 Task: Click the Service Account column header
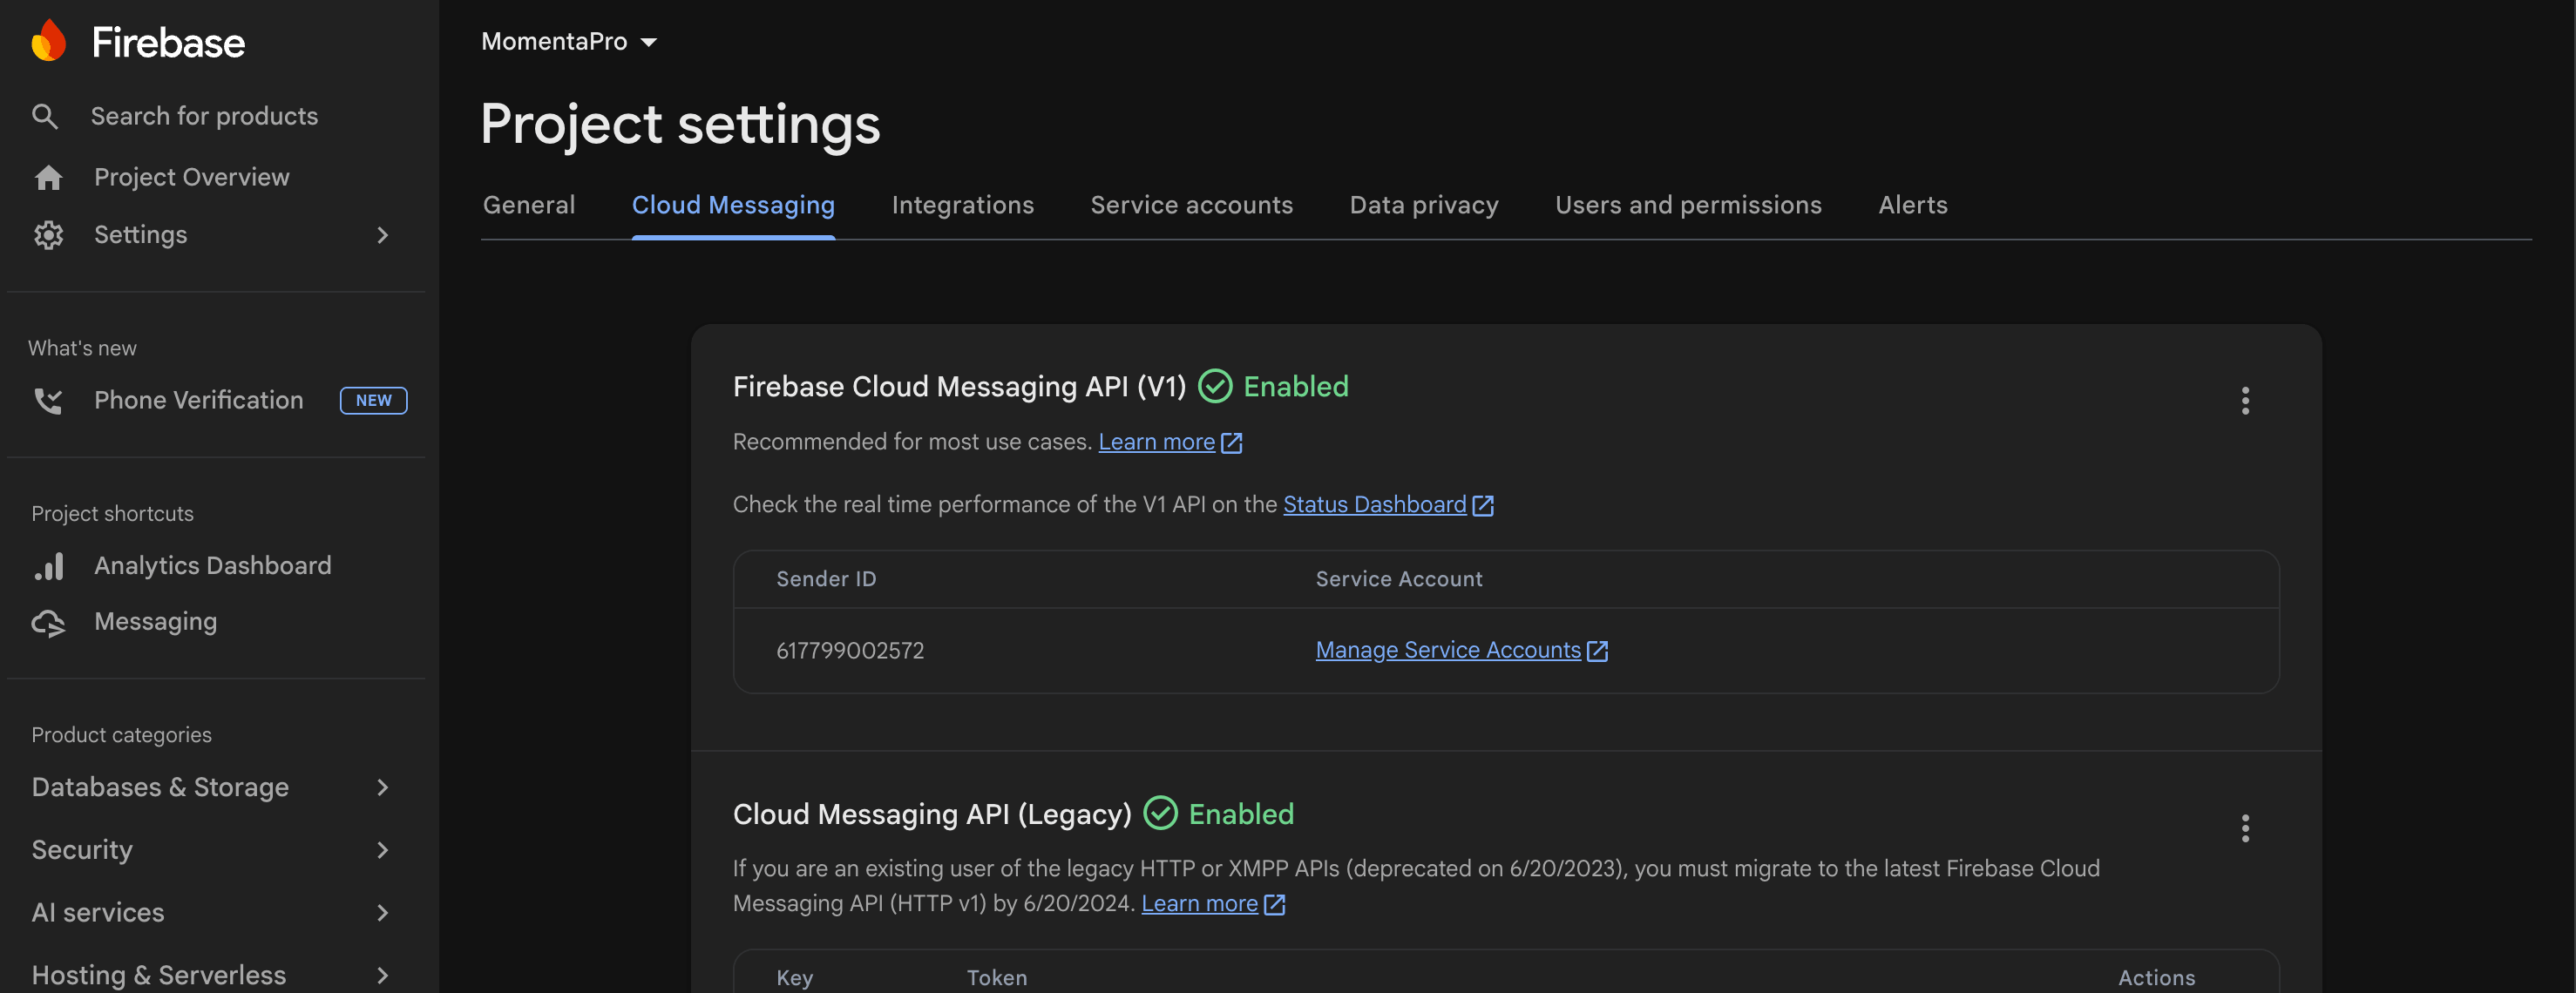1399,579
